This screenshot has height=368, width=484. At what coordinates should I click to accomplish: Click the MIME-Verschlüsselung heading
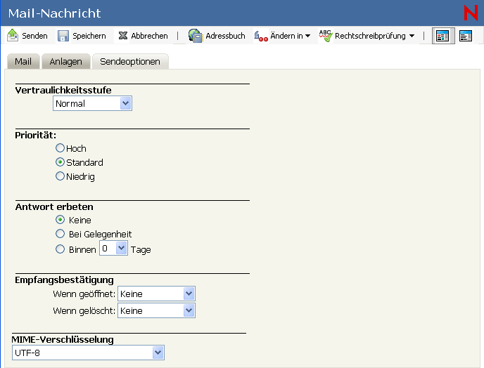(x=63, y=339)
